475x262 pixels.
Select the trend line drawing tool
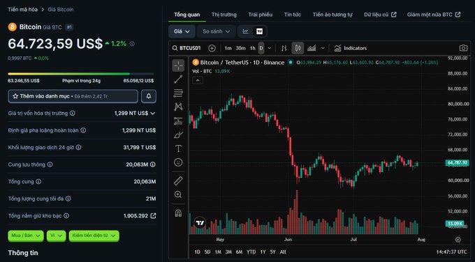178,79
